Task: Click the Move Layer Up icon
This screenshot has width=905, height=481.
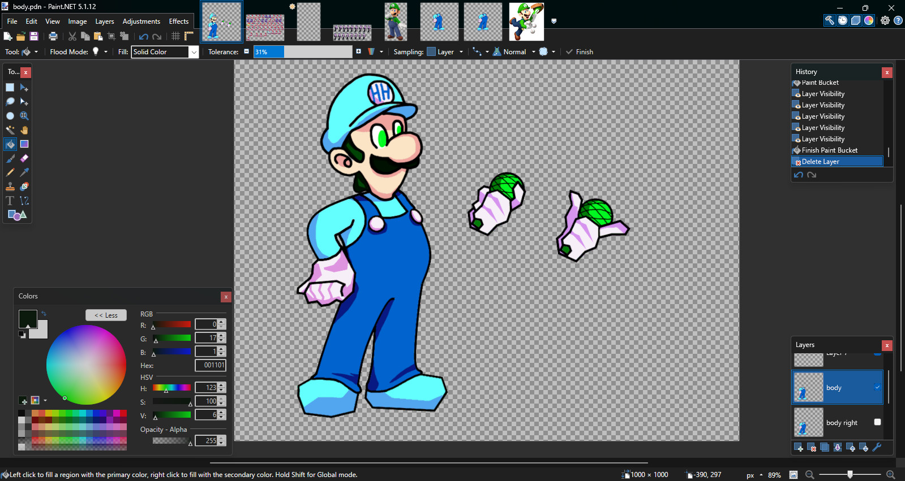Action: click(x=851, y=448)
